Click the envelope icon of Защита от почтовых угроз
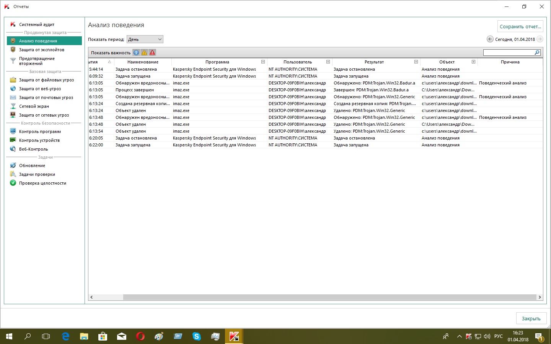Screen dimensions: 551x344 [13, 97]
